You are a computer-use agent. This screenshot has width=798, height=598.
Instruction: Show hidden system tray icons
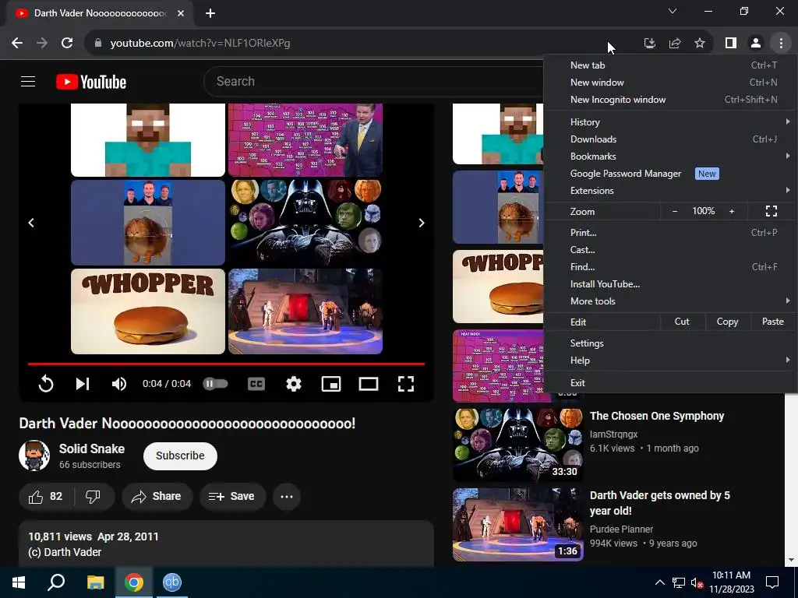coord(659,582)
